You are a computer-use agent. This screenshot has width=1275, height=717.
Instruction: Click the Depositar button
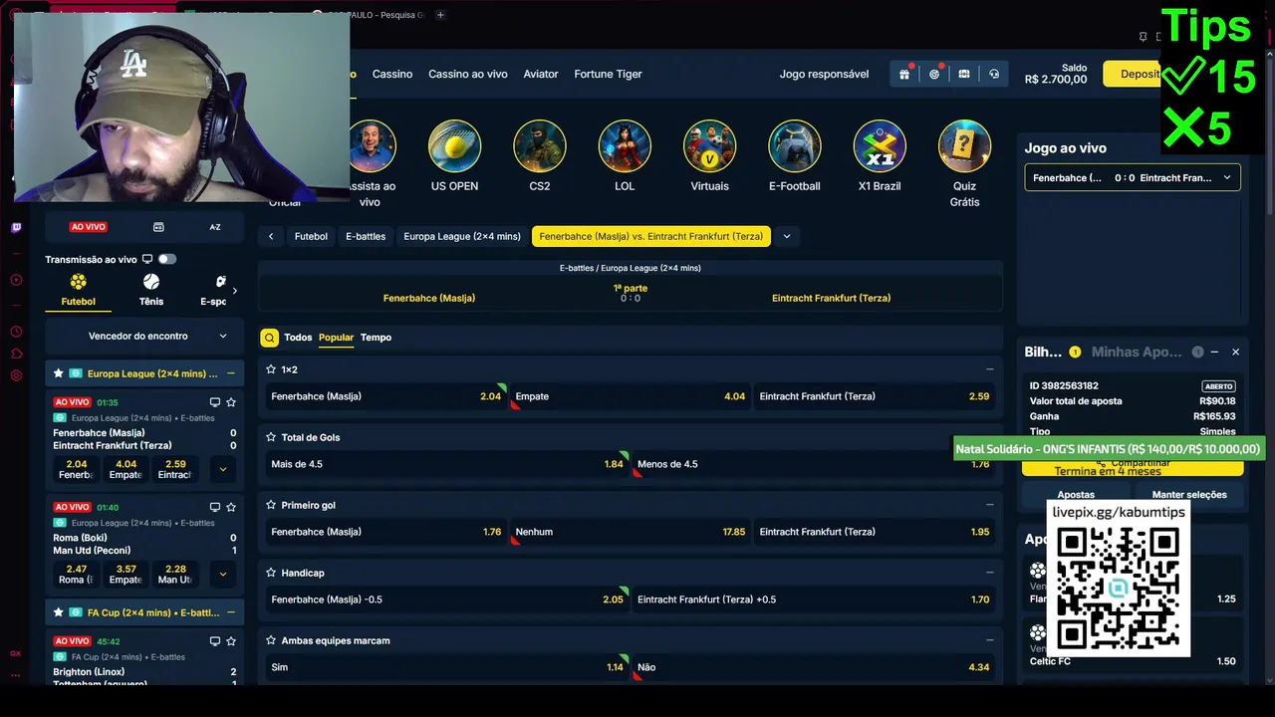(1133, 74)
